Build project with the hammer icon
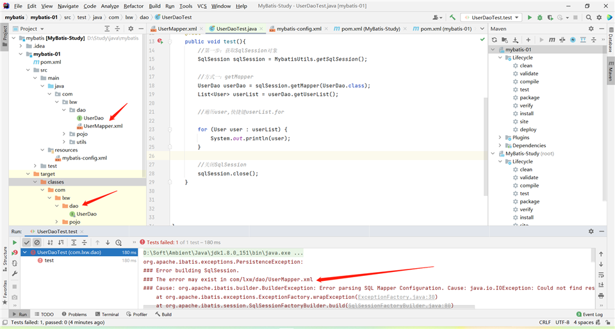Screen dimensions: 615x329 point(453,17)
